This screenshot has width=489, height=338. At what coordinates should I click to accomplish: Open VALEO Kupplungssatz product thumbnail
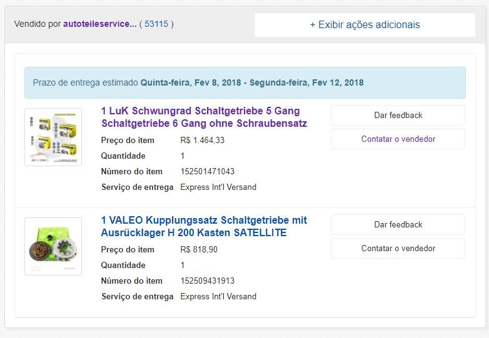click(53, 246)
